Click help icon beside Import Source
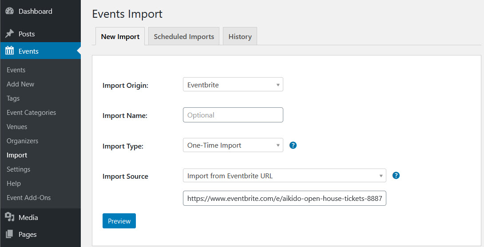484x247 pixels. click(396, 176)
